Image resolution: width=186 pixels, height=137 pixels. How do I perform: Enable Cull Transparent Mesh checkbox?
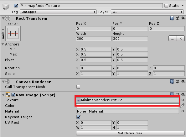(78, 87)
